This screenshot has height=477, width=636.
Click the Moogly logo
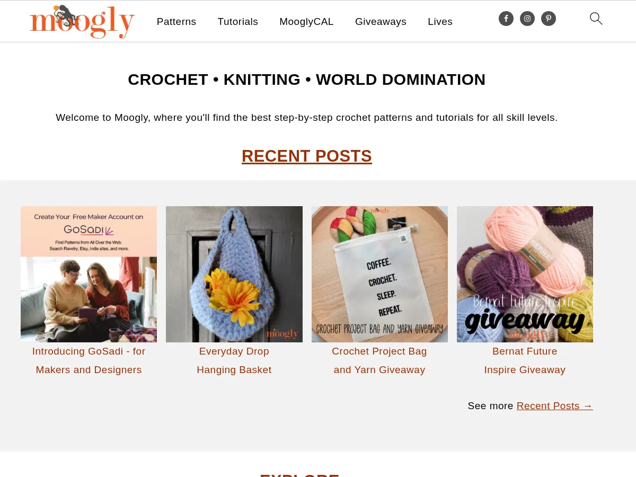pyautogui.click(x=82, y=22)
